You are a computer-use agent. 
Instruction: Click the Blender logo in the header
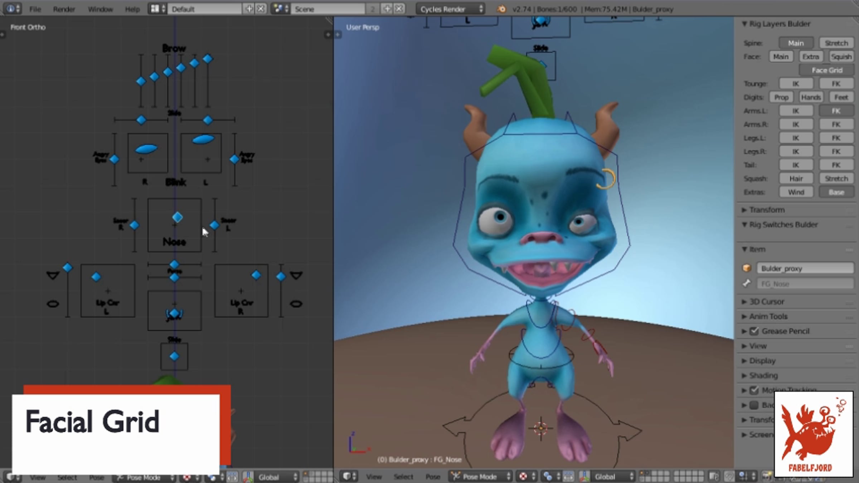(x=502, y=9)
